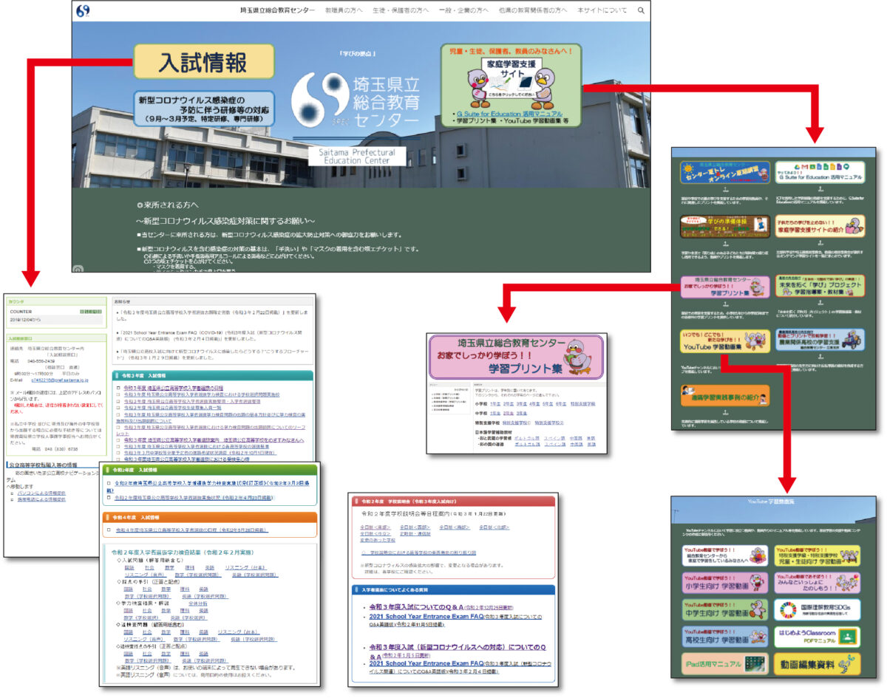This screenshot has height=698, width=887.
Task: Click the SDGs color wheel icon
Action: coord(786,609)
